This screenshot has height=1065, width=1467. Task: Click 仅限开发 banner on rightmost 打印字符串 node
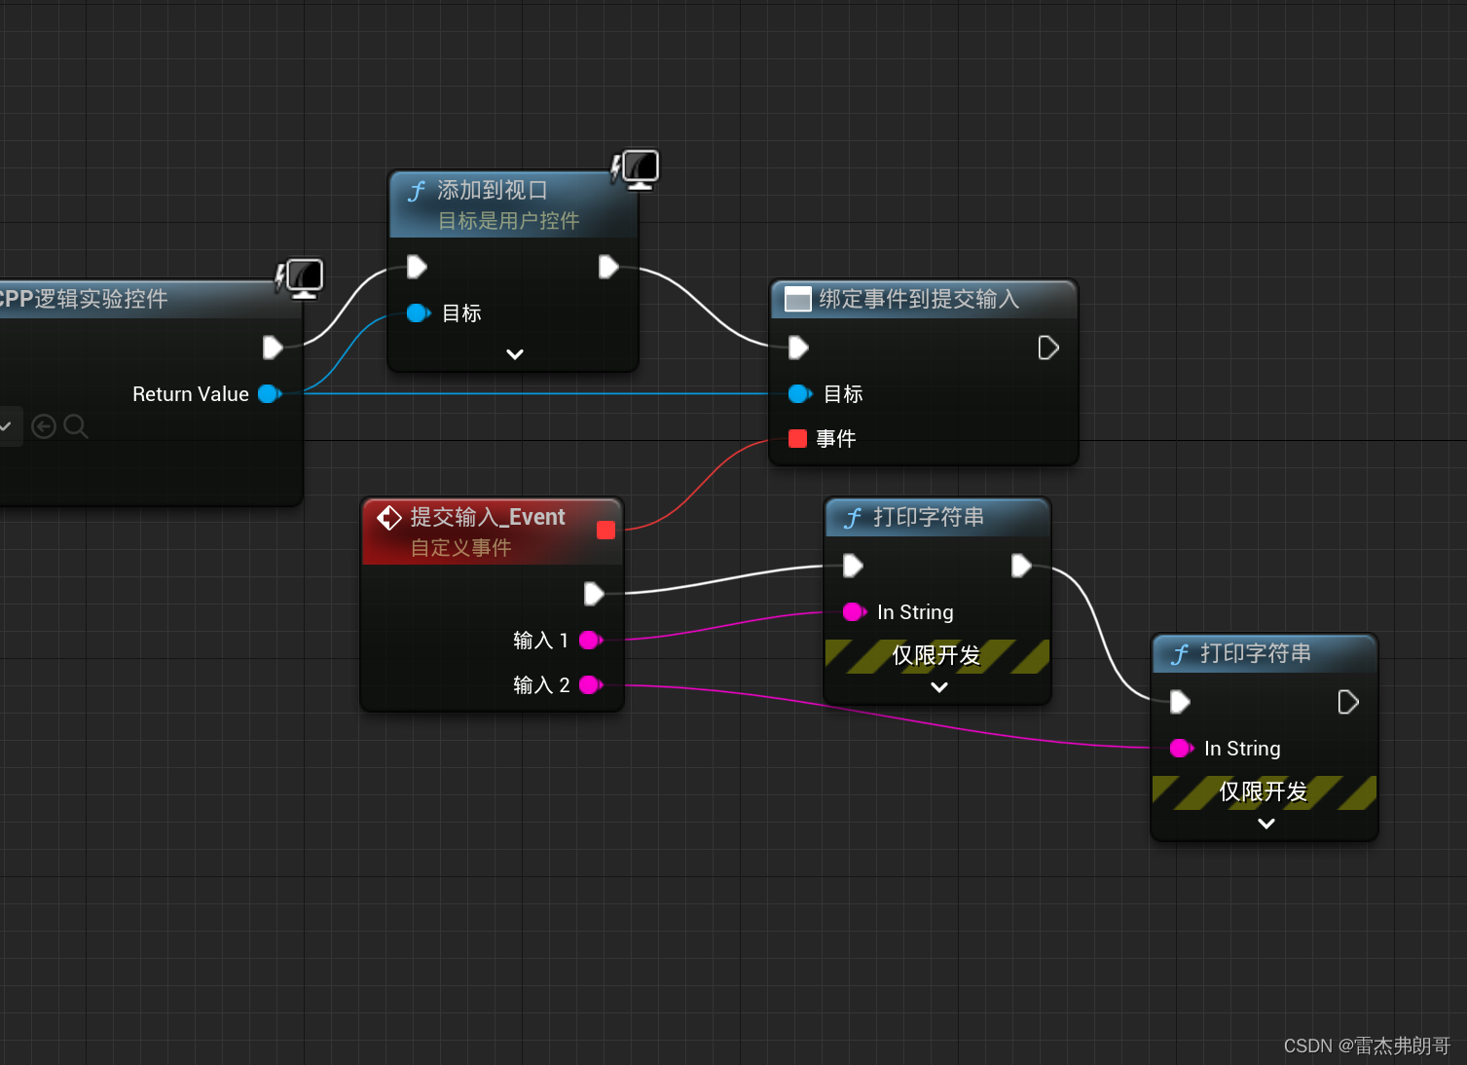(x=1265, y=792)
